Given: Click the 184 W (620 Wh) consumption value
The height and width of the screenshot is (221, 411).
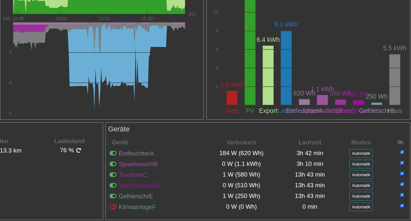Looking at the screenshot, I should [241, 153].
